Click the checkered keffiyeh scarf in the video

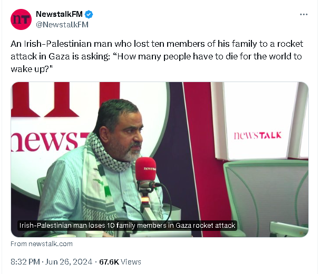tap(108, 153)
